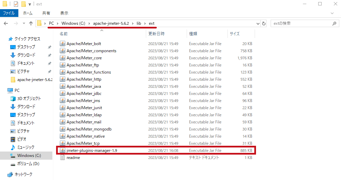Open デスクトップ under PC in navigation pane

pyautogui.click(x=26, y=115)
